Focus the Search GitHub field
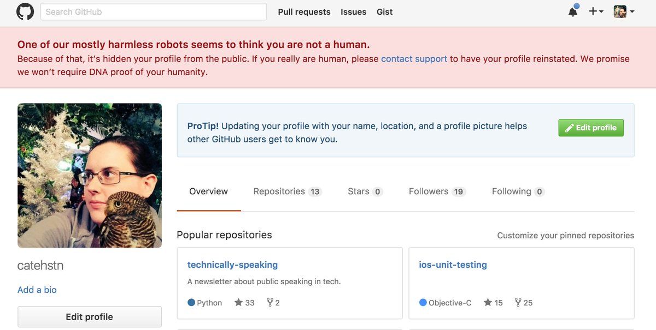The width and height of the screenshot is (656, 330). (154, 12)
